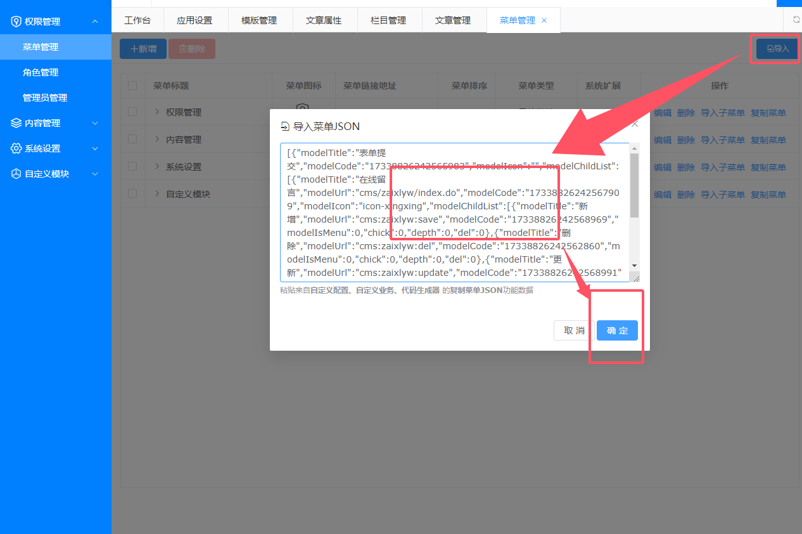Screen dimensions: 802x534
Task: Click the layers icon beside 内容管理
Action: 16,123
